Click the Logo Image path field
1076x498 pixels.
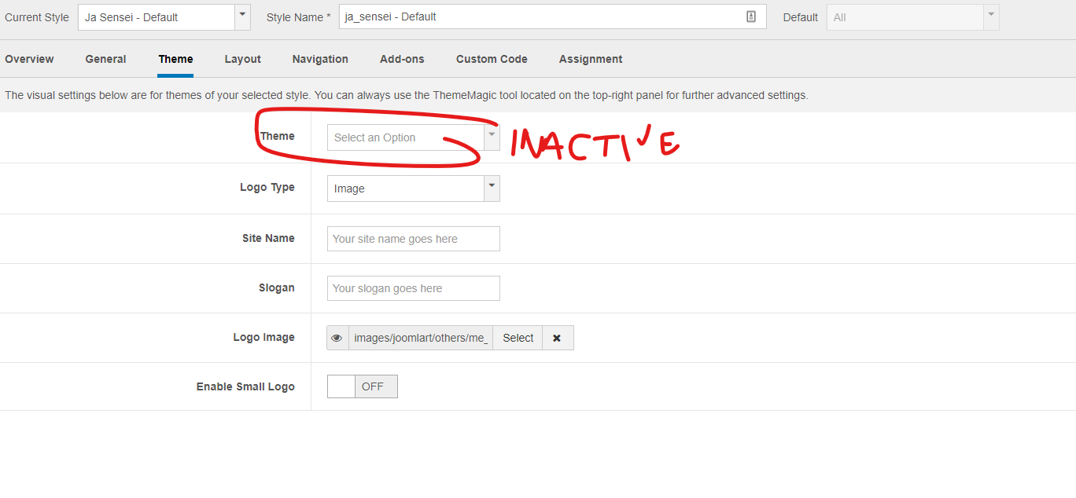point(421,338)
